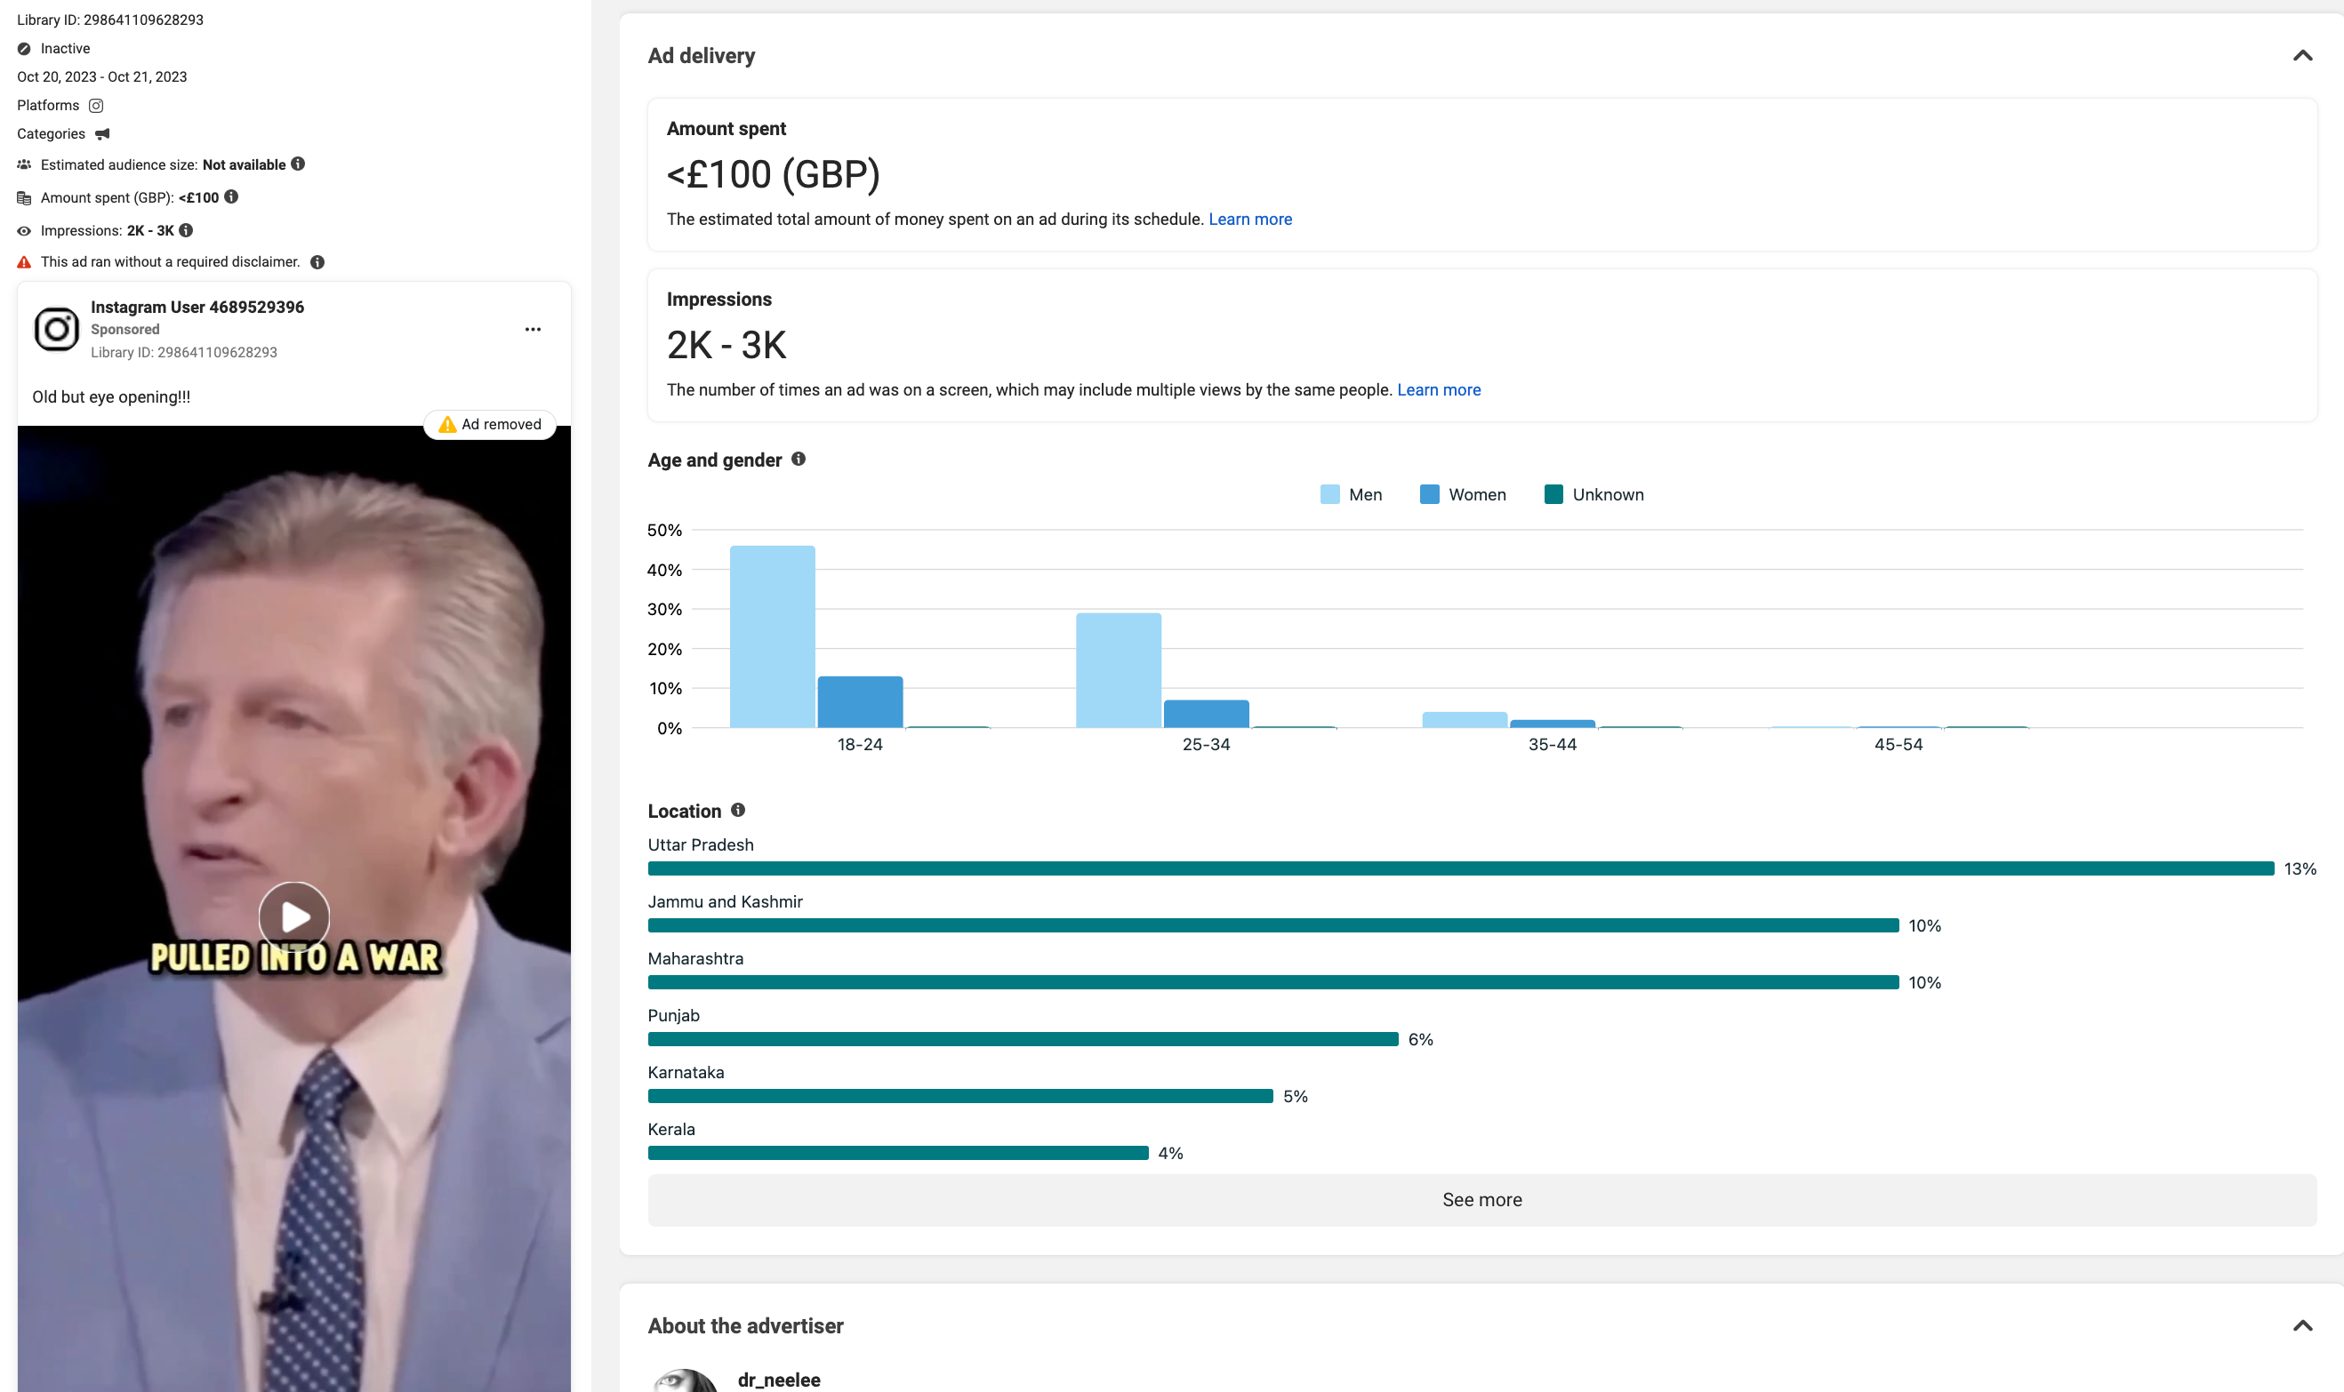The image size is (2344, 1392).
Task: Play the ad video
Action: click(x=294, y=916)
